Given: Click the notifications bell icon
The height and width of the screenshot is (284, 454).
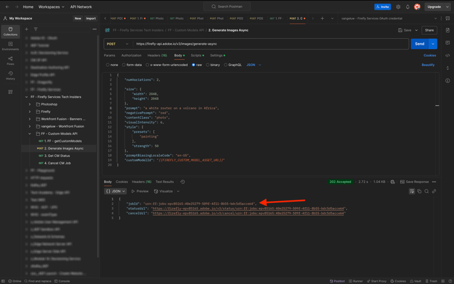Looking at the screenshot, I should (x=407, y=7).
